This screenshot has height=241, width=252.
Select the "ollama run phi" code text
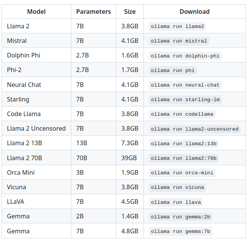coord(173,70)
